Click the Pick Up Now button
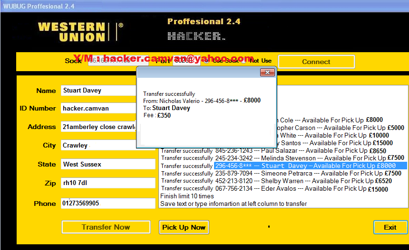Image resolution: width=409 pixels, height=250 pixels. (184, 227)
